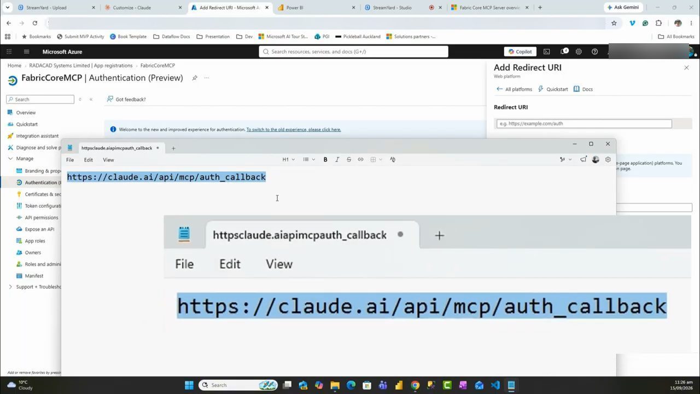This screenshot has height=394, width=700.
Task: Open Google Chrome from the taskbar
Action: click(x=415, y=385)
